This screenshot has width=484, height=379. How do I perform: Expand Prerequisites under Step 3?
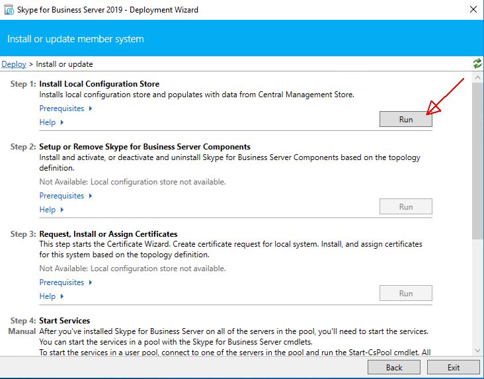pyautogui.click(x=65, y=282)
